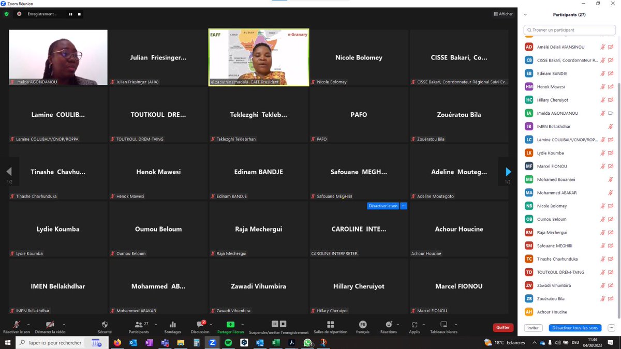621x349 pixels.
Task: Toggle mute icon for Amélé Délali AFANSINOU
Action: (x=603, y=47)
